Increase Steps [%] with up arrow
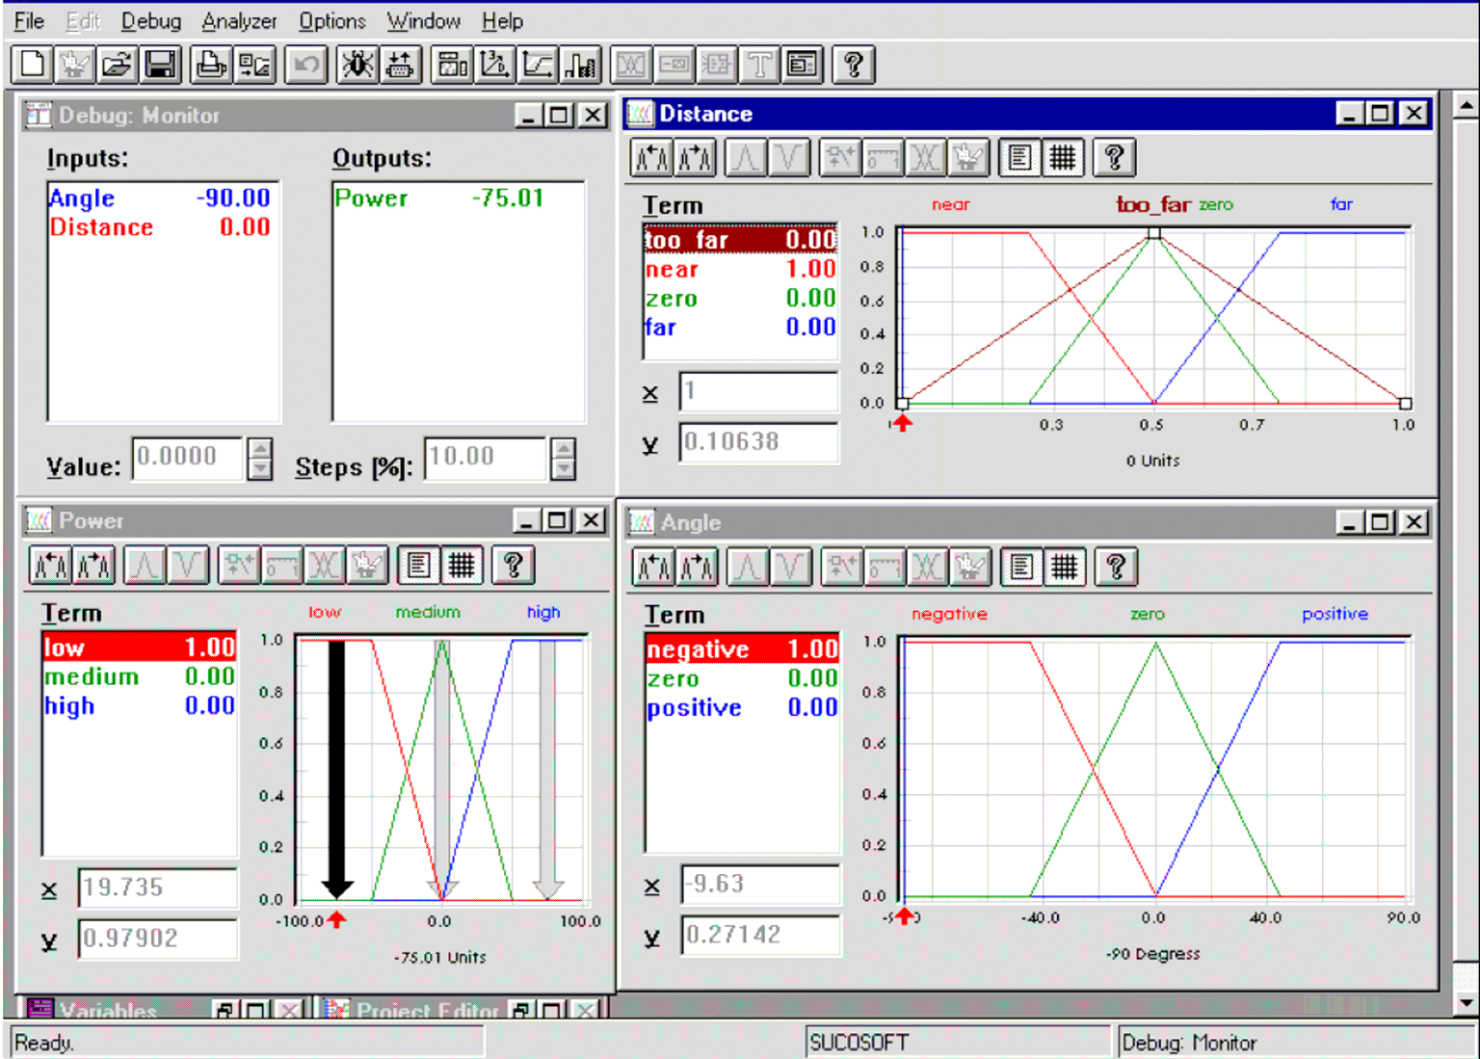 tap(564, 448)
